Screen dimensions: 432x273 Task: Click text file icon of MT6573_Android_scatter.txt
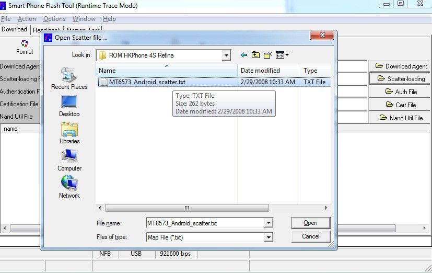click(x=103, y=82)
